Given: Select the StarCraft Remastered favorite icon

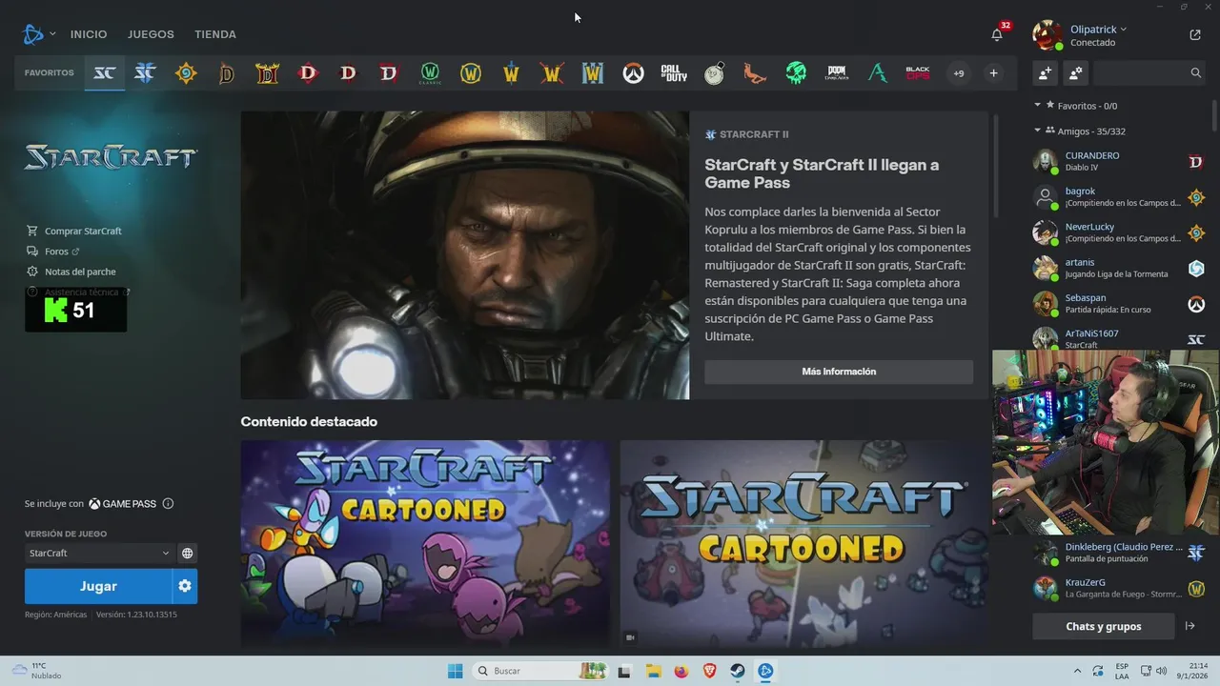Looking at the screenshot, I should coord(104,73).
